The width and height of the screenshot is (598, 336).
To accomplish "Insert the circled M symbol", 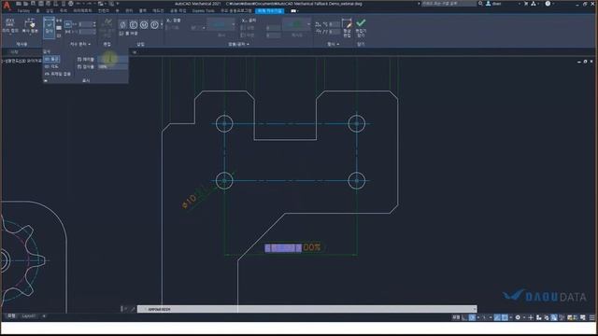I will click(144, 25).
